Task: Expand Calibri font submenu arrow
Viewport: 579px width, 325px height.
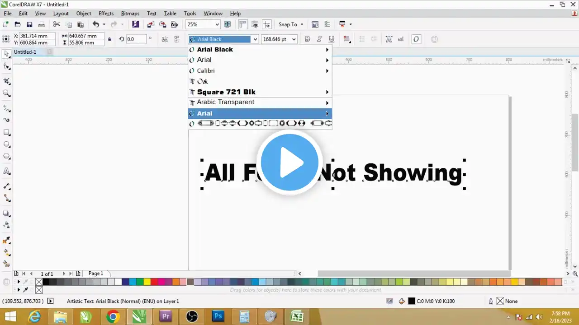Action: 327,71
